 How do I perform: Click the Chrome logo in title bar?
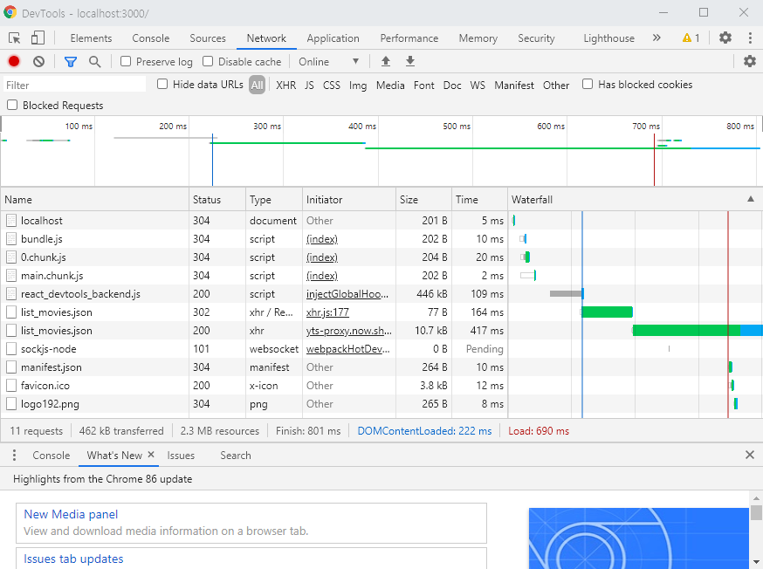tap(10, 12)
